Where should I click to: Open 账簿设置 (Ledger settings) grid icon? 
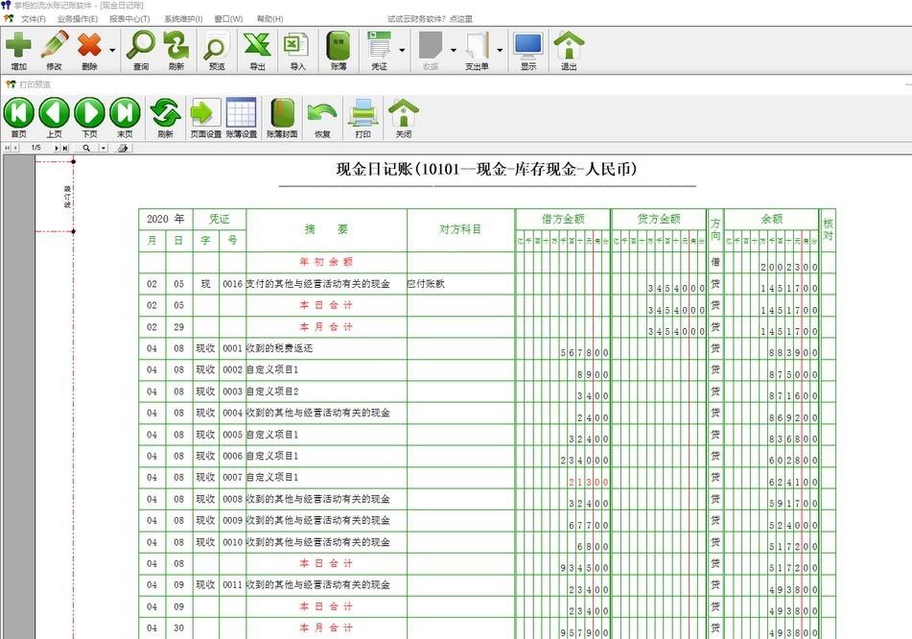coord(241,113)
